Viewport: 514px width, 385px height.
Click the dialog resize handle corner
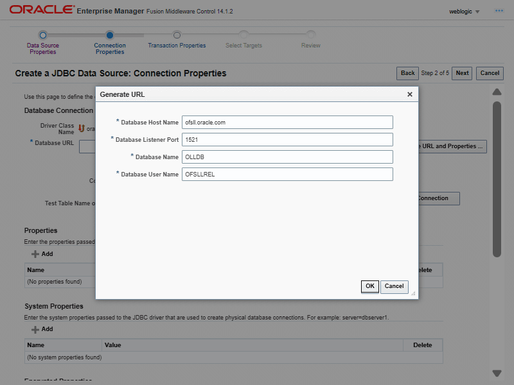coord(413,294)
